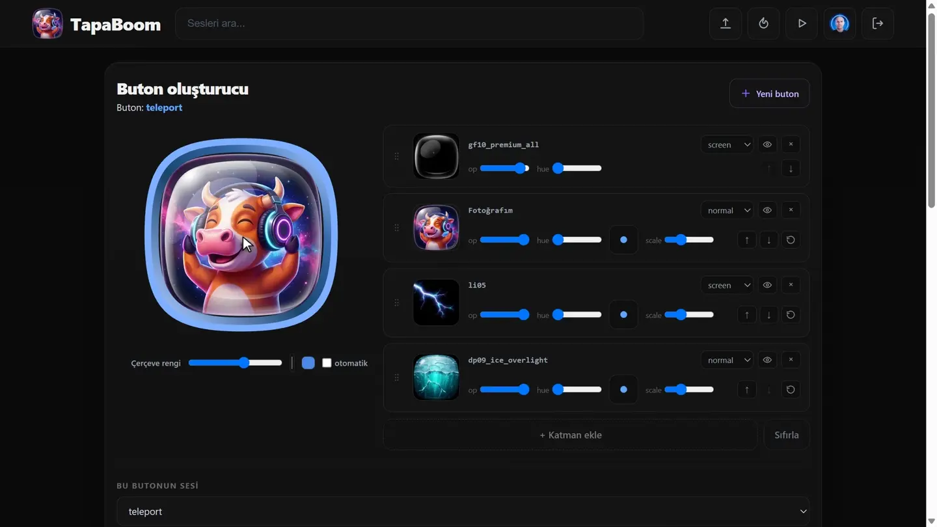Remove the dp09_ice_overlight layer
Screen dimensions: 937x527
[x=791, y=360]
